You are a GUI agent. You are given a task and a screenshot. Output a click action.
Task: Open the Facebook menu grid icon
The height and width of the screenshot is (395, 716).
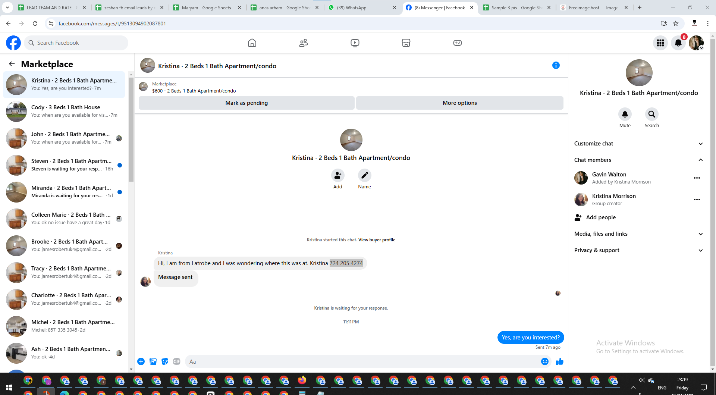pos(660,43)
